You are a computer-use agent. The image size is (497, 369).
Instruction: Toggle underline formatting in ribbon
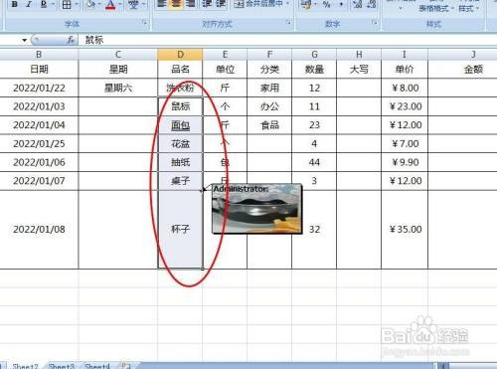point(44,4)
